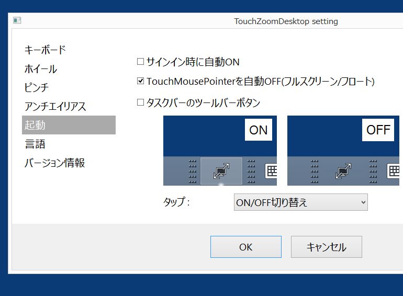Click the zoom toolbar icon in OFF preview
Viewport: 403px width, 296px height.
click(x=343, y=171)
